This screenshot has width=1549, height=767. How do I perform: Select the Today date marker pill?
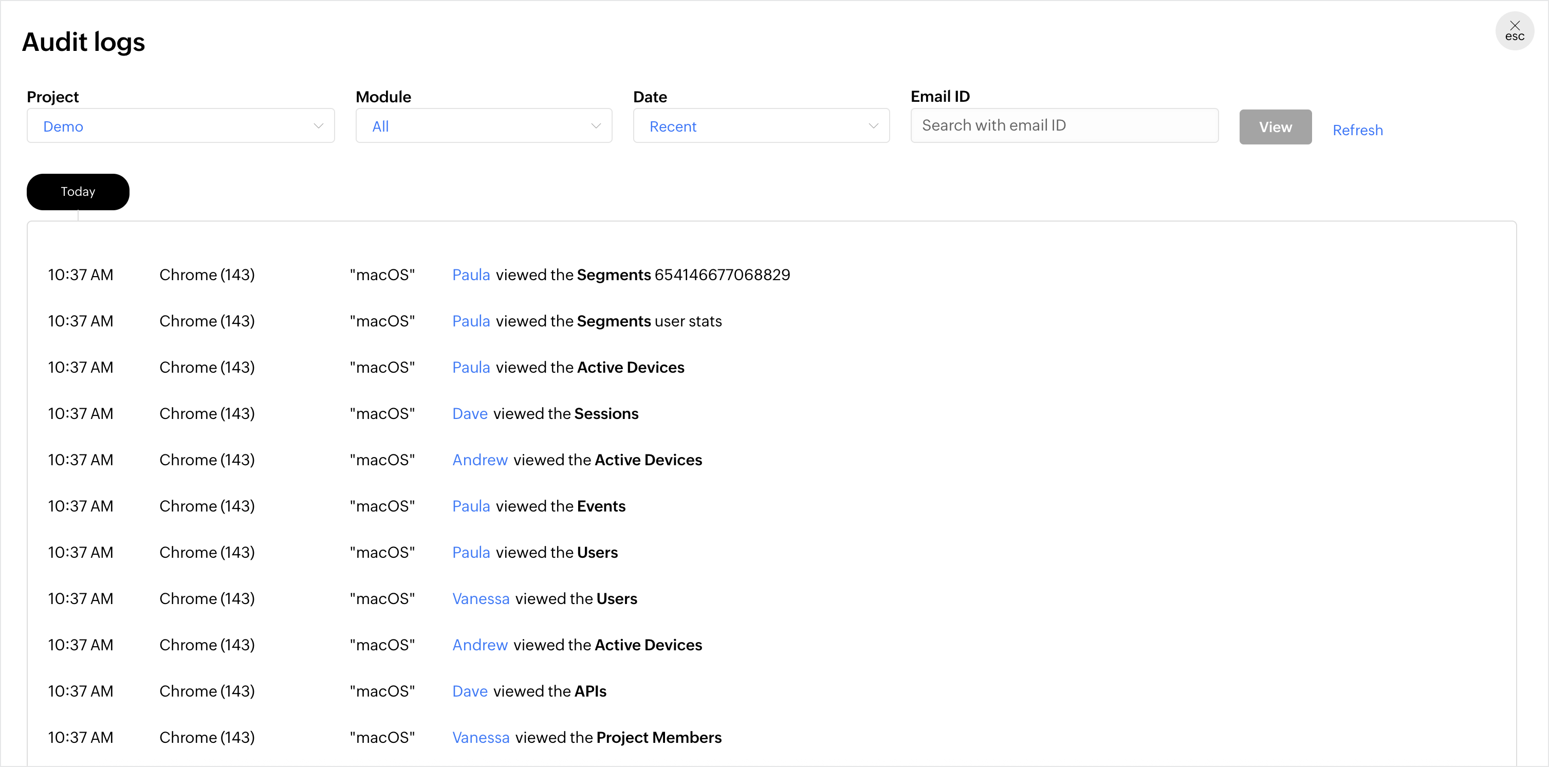point(78,191)
